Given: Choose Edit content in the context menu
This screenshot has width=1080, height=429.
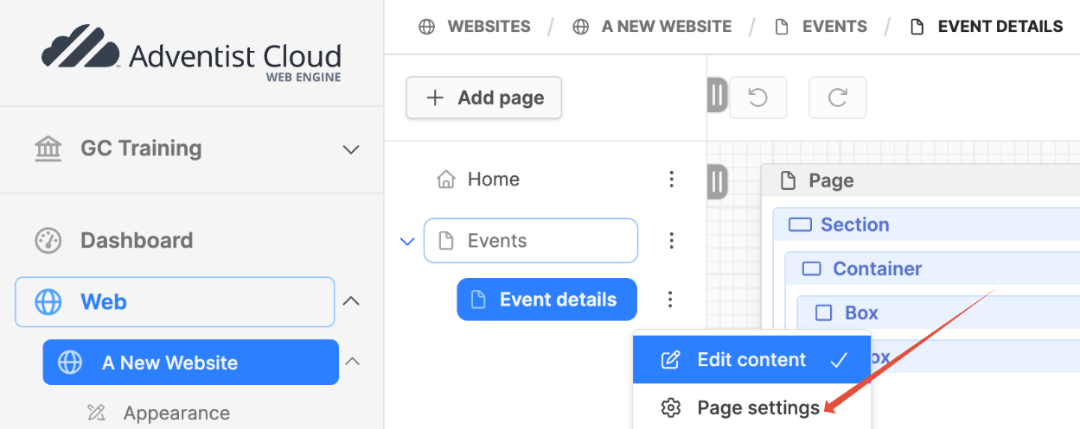Looking at the screenshot, I should pyautogui.click(x=751, y=360).
